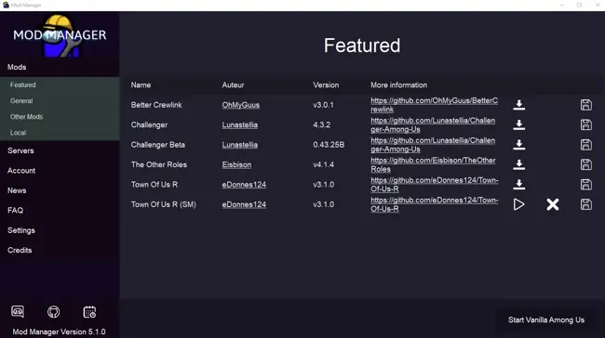Open Challenger row GitHub URL
Screen dimensions: 605x338
(433, 124)
